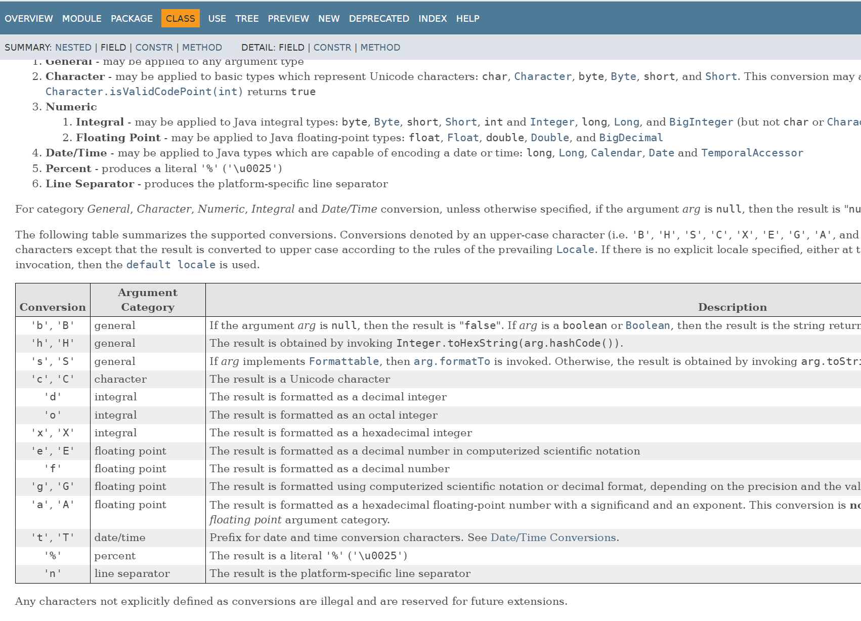
Task: Select the highlighted CLASS tab
Action: (x=181, y=19)
